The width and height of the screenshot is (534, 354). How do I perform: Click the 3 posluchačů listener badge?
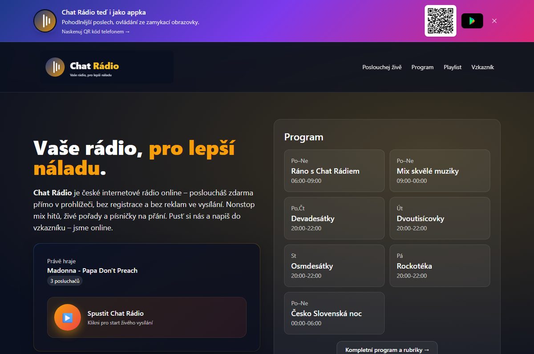click(x=65, y=281)
